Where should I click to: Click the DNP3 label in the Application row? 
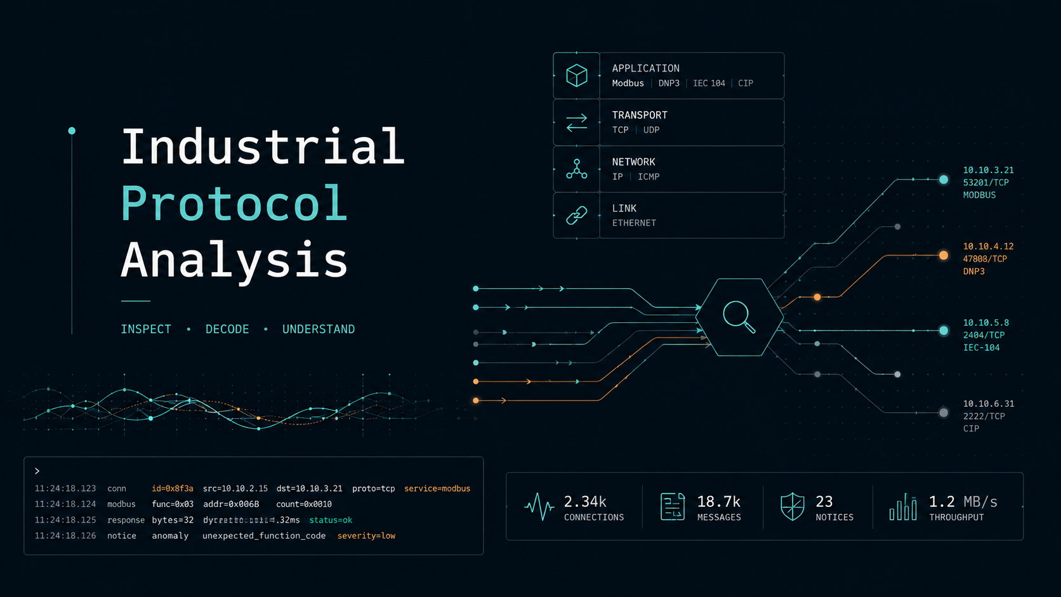669,83
